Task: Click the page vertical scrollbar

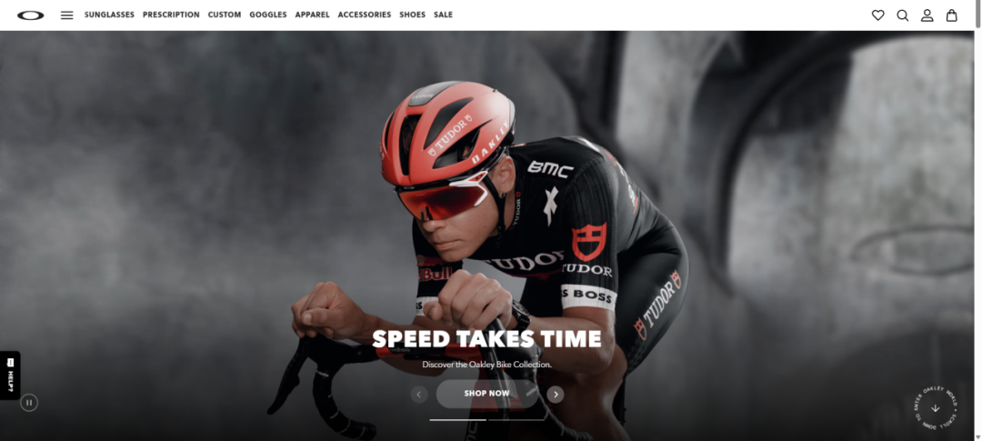Action: pos(978,220)
